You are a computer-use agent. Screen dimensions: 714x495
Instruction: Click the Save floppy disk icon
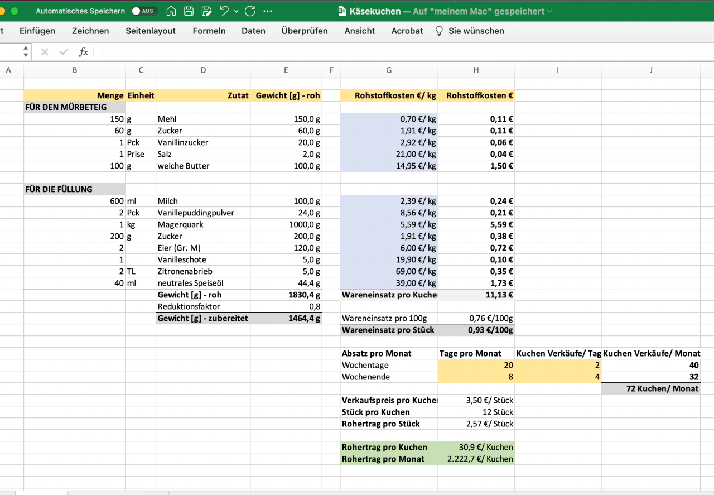[x=189, y=11]
